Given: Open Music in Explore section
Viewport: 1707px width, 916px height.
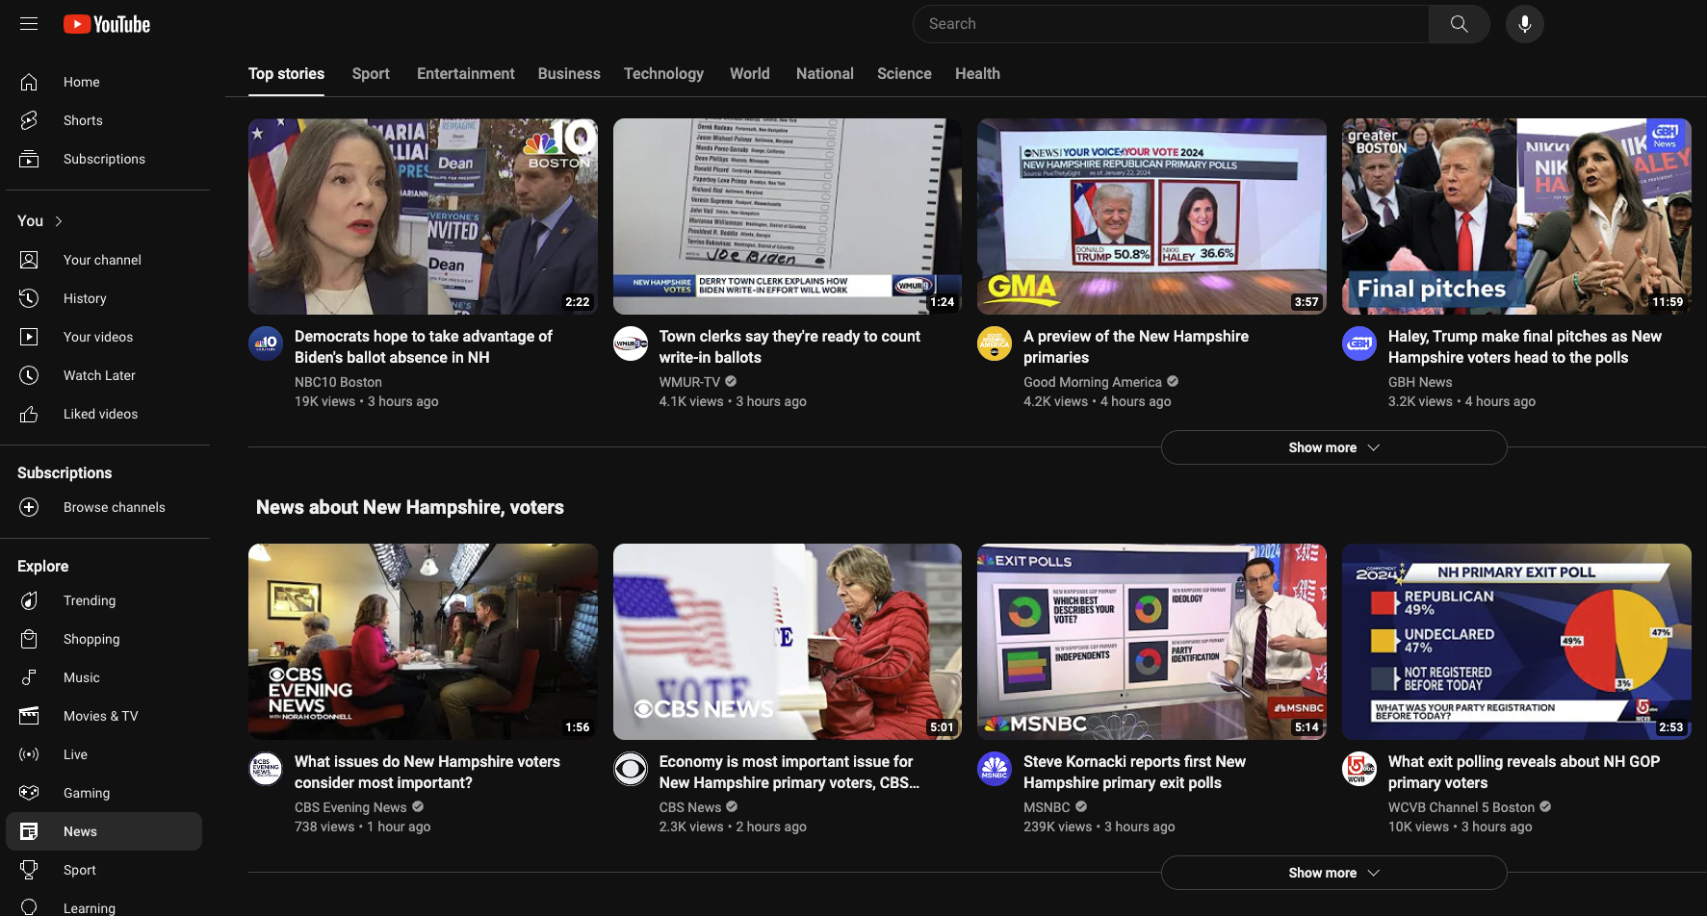Looking at the screenshot, I should (x=104, y=677).
